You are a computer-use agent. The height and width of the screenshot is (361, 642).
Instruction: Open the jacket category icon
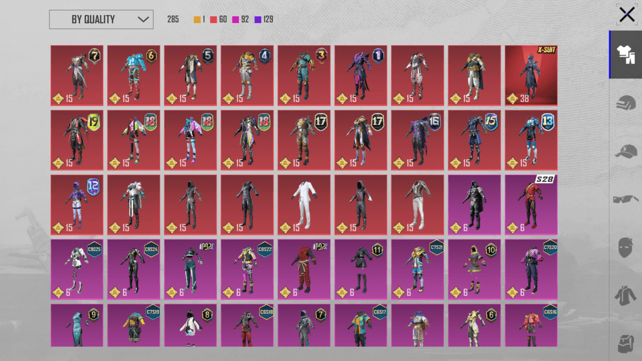[626, 296]
